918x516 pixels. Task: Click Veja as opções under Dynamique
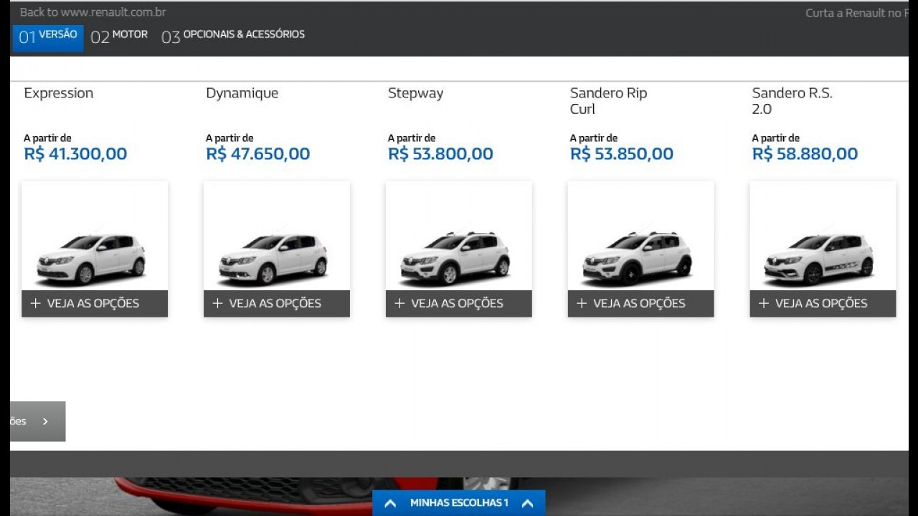pos(277,303)
